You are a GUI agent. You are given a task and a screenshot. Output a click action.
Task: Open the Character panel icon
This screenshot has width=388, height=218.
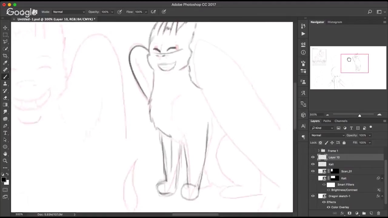[x=303, y=126]
